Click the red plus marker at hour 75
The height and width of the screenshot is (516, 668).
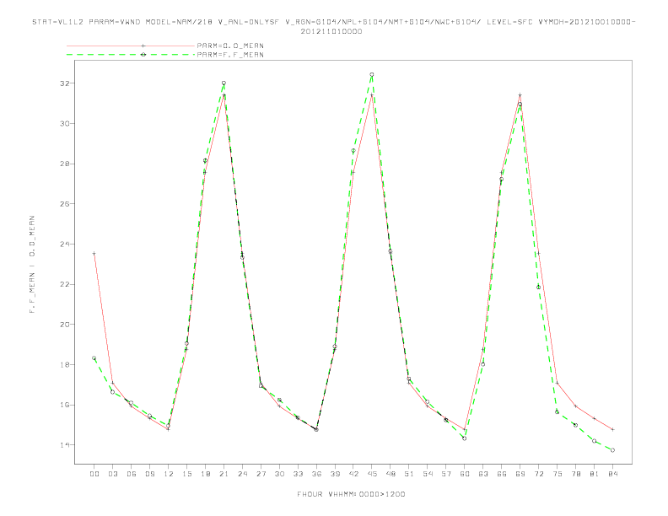point(557,383)
